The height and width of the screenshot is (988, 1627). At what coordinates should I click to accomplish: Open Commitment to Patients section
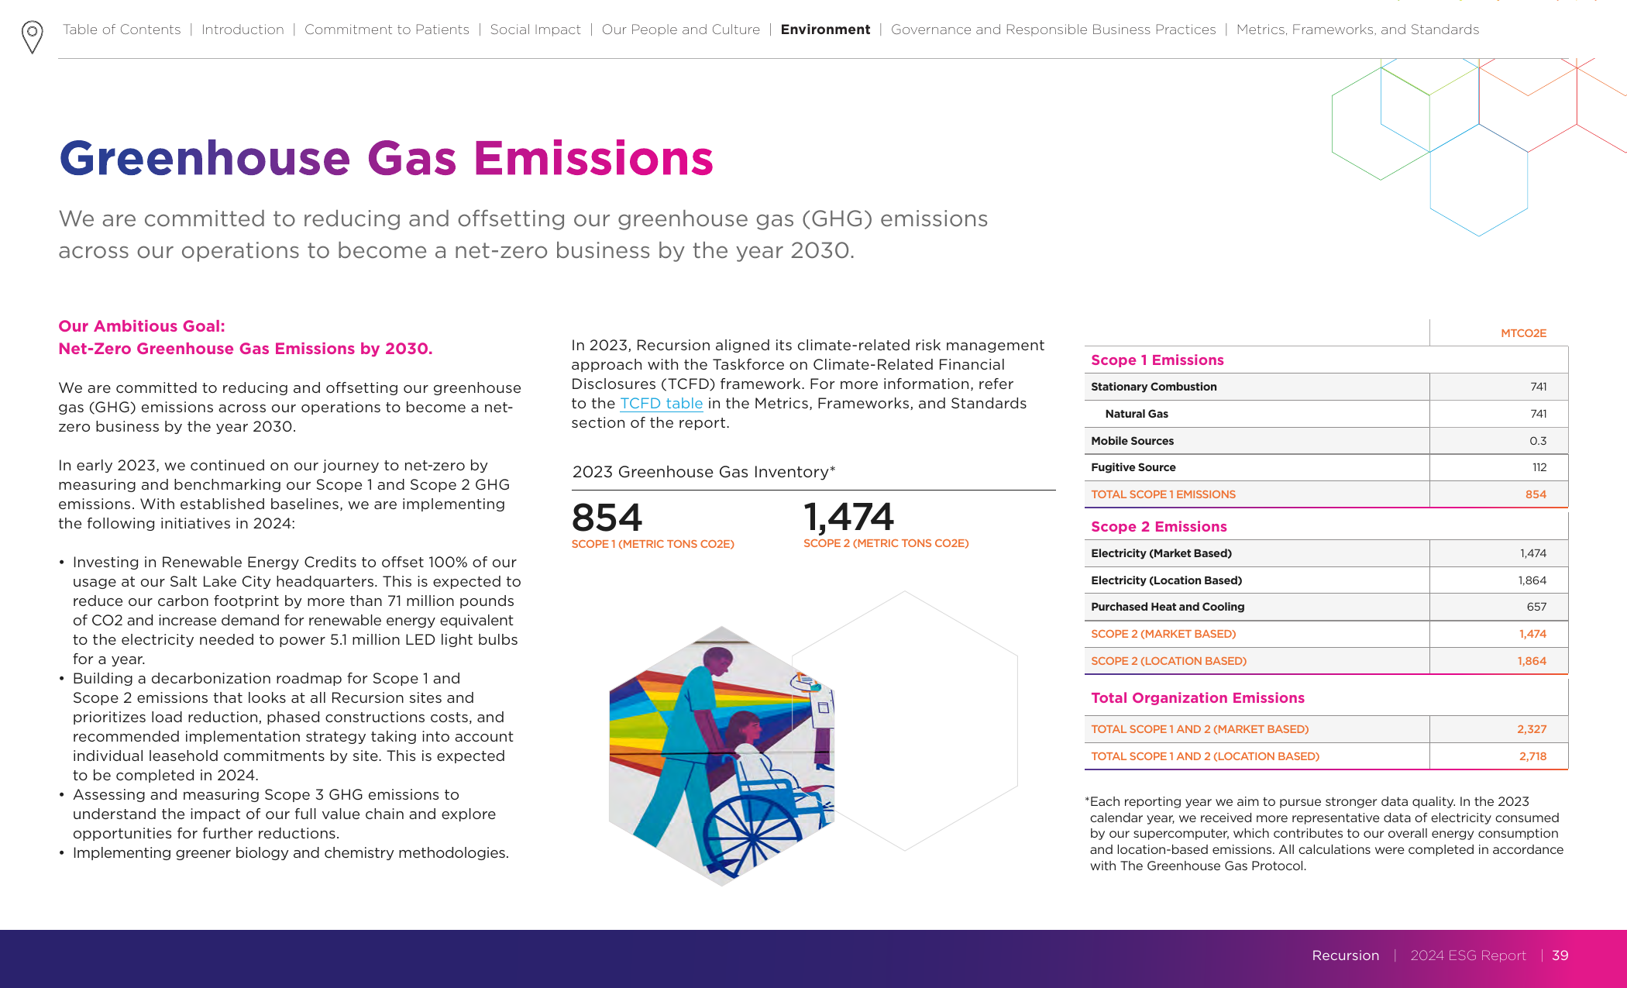[x=387, y=29]
